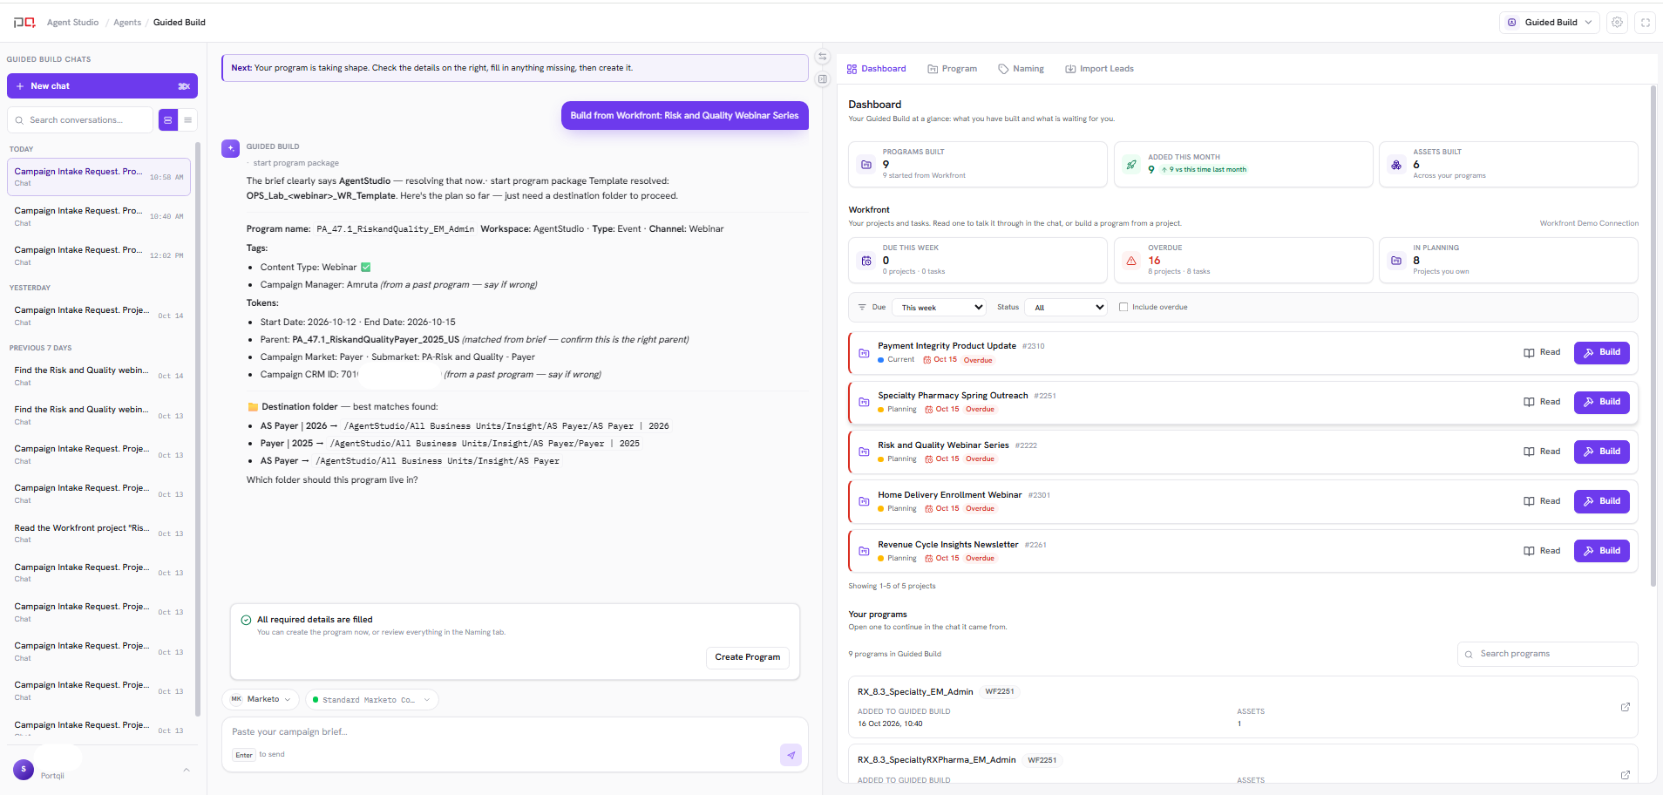Click the fullscreen expand icon in header
This screenshot has height=795, width=1663.
(1645, 23)
